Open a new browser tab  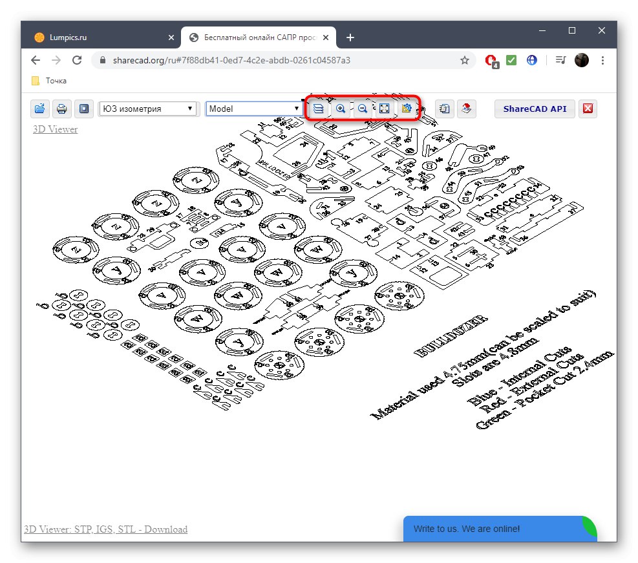350,37
